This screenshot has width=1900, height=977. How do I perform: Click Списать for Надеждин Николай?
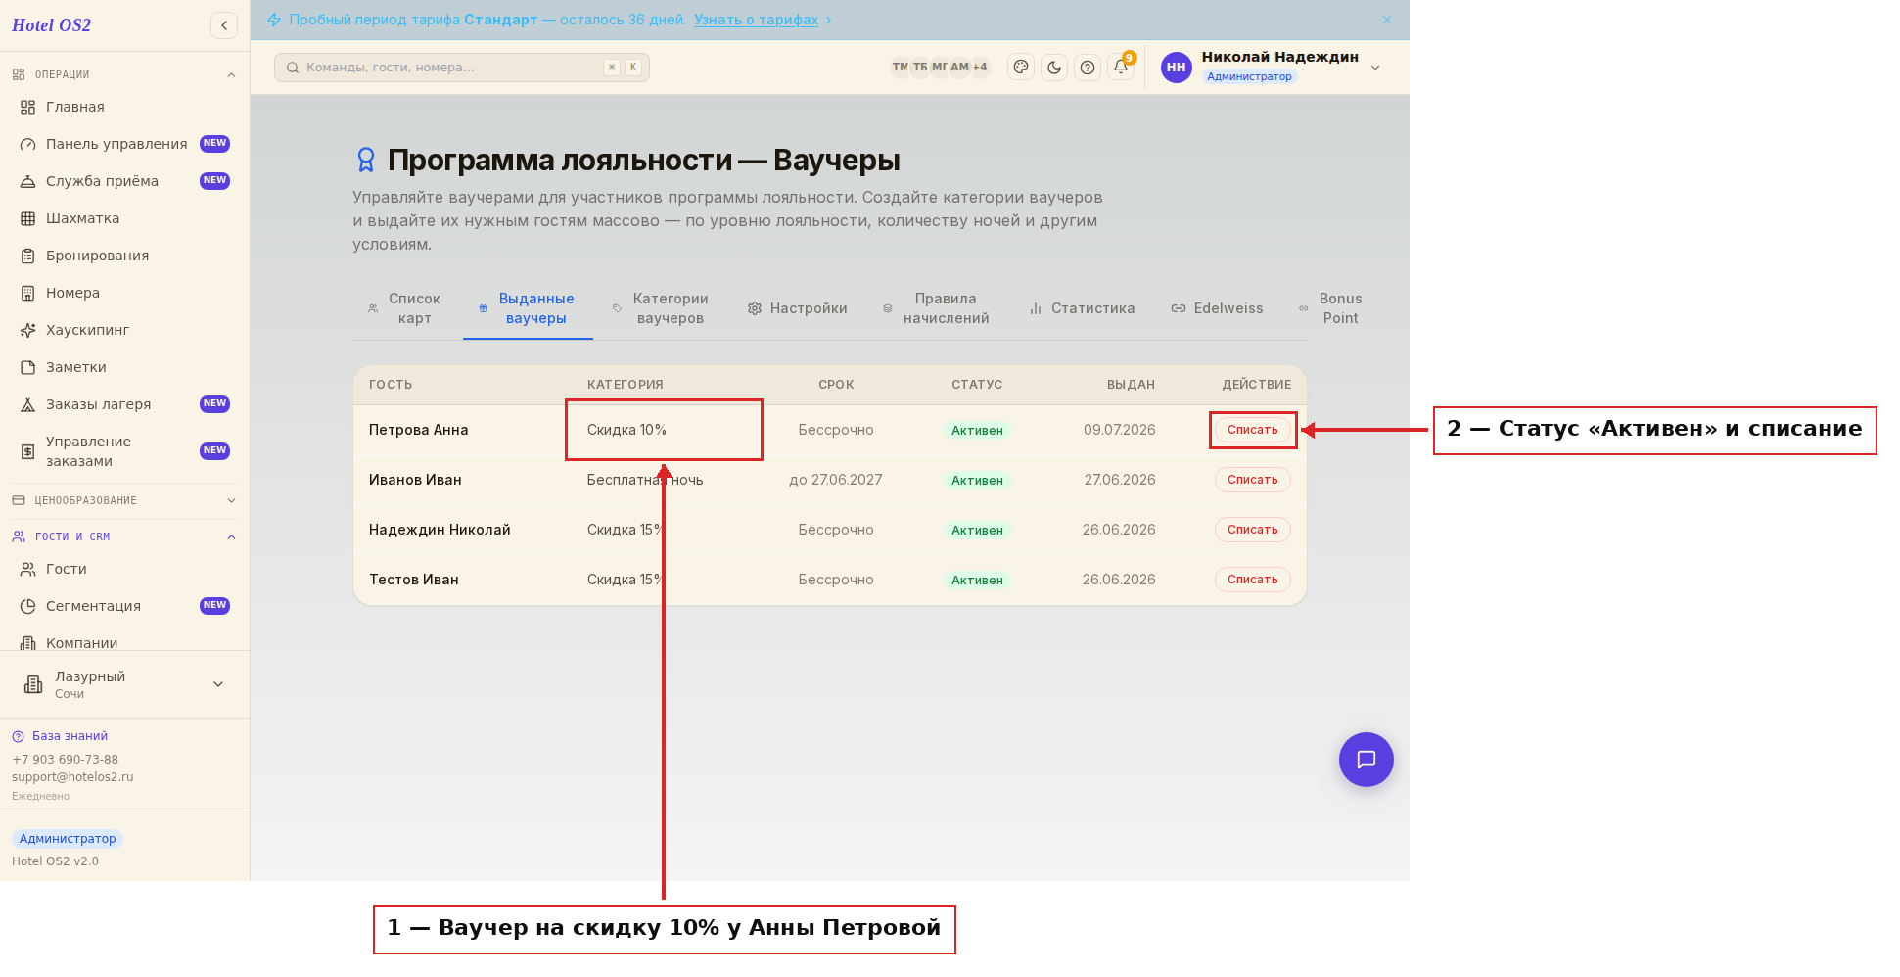1253,530
